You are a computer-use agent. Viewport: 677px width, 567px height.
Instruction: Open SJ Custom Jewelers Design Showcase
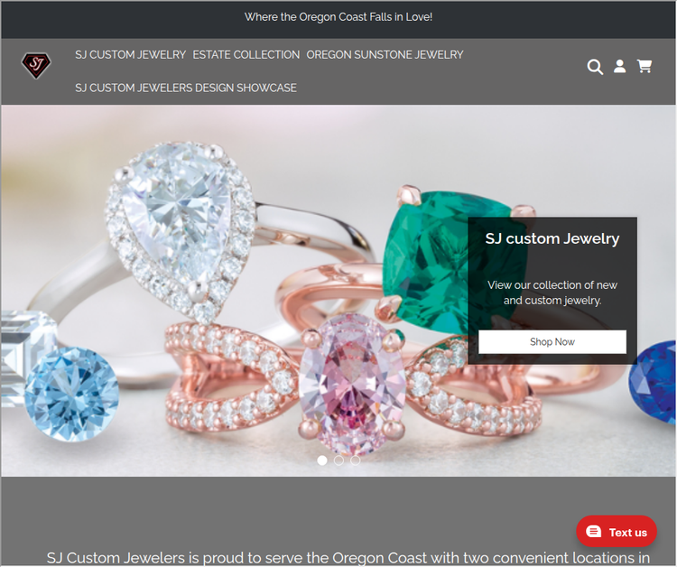(x=186, y=88)
